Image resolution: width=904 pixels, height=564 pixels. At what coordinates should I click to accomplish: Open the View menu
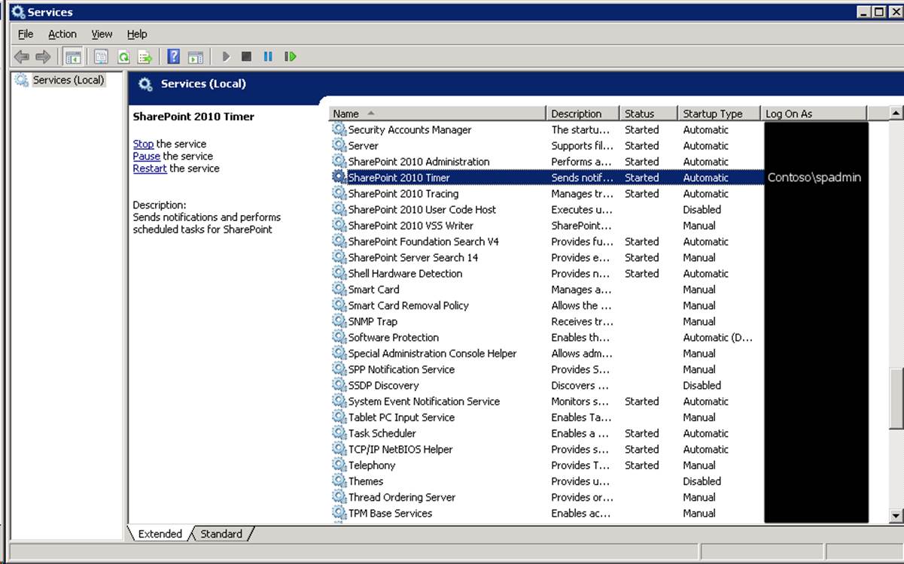[x=102, y=34]
